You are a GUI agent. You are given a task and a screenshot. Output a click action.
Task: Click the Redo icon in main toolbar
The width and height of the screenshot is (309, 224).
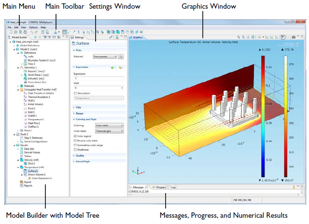[x=36, y=32]
